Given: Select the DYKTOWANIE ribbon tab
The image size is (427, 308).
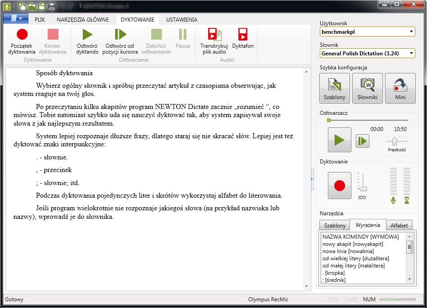Looking at the screenshot, I should coord(137,20).
